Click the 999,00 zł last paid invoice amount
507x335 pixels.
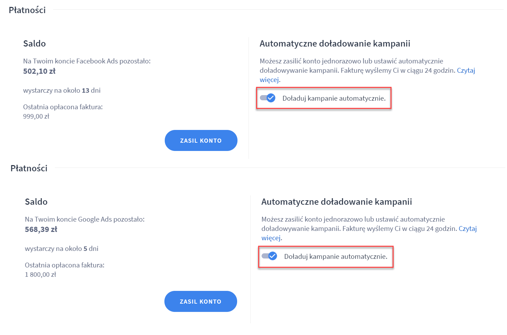tap(36, 116)
